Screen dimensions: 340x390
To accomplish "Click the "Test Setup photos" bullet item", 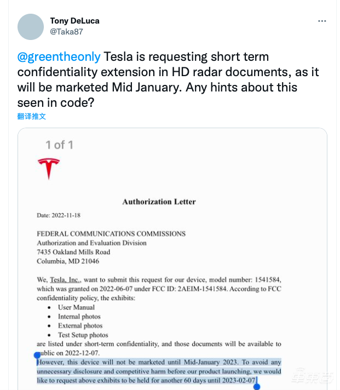I will tap(83, 335).
